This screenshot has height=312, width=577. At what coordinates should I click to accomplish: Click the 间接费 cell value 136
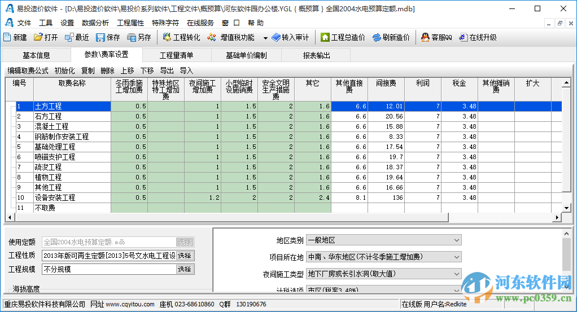click(x=386, y=197)
